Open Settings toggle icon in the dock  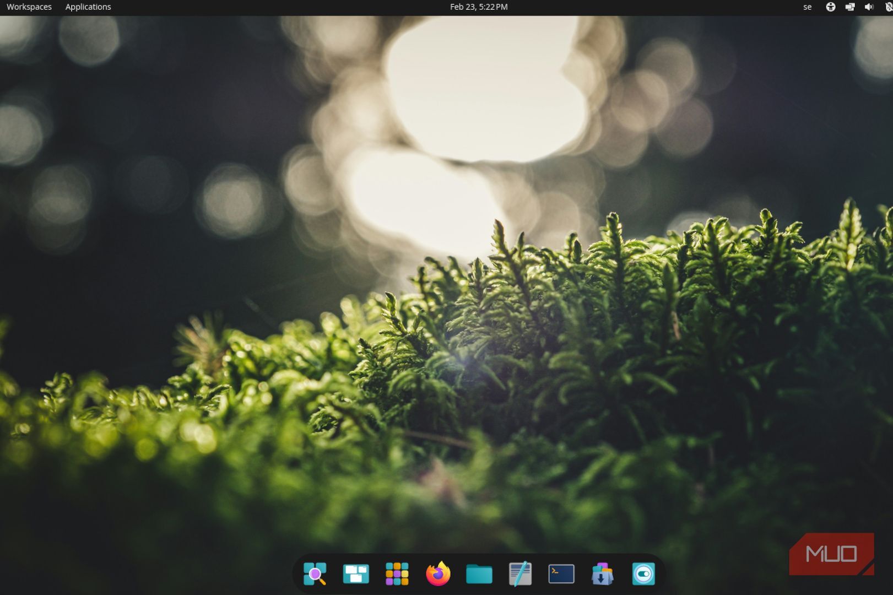pos(643,574)
